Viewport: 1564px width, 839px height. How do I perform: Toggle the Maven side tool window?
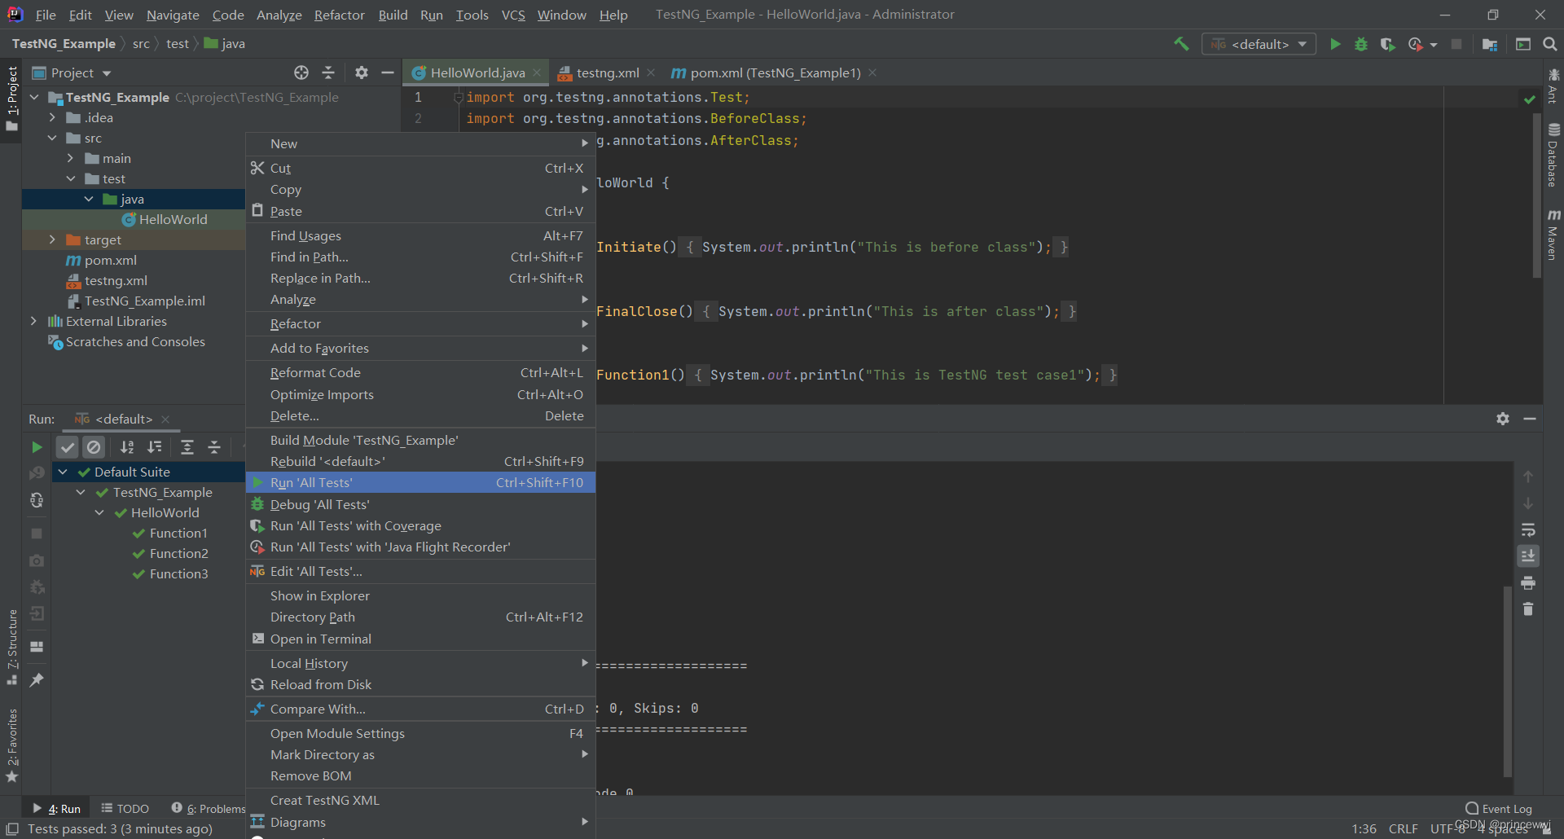1553,235
